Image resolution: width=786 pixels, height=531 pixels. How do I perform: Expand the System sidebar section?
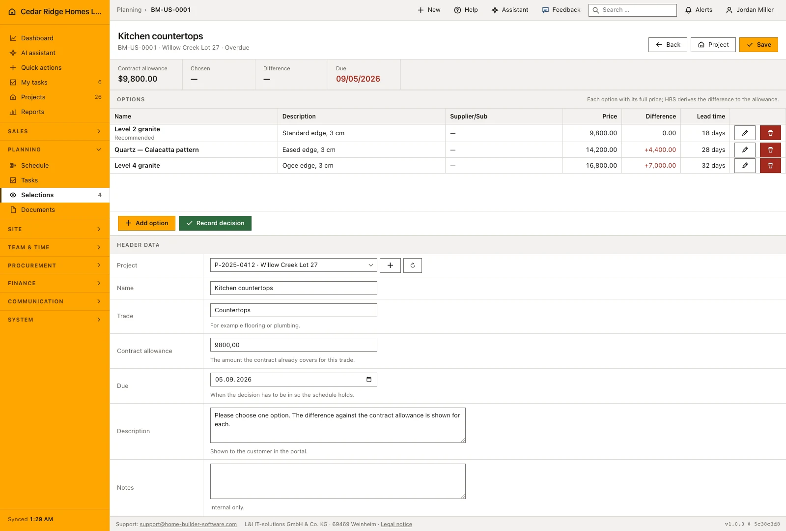point(55,320)
